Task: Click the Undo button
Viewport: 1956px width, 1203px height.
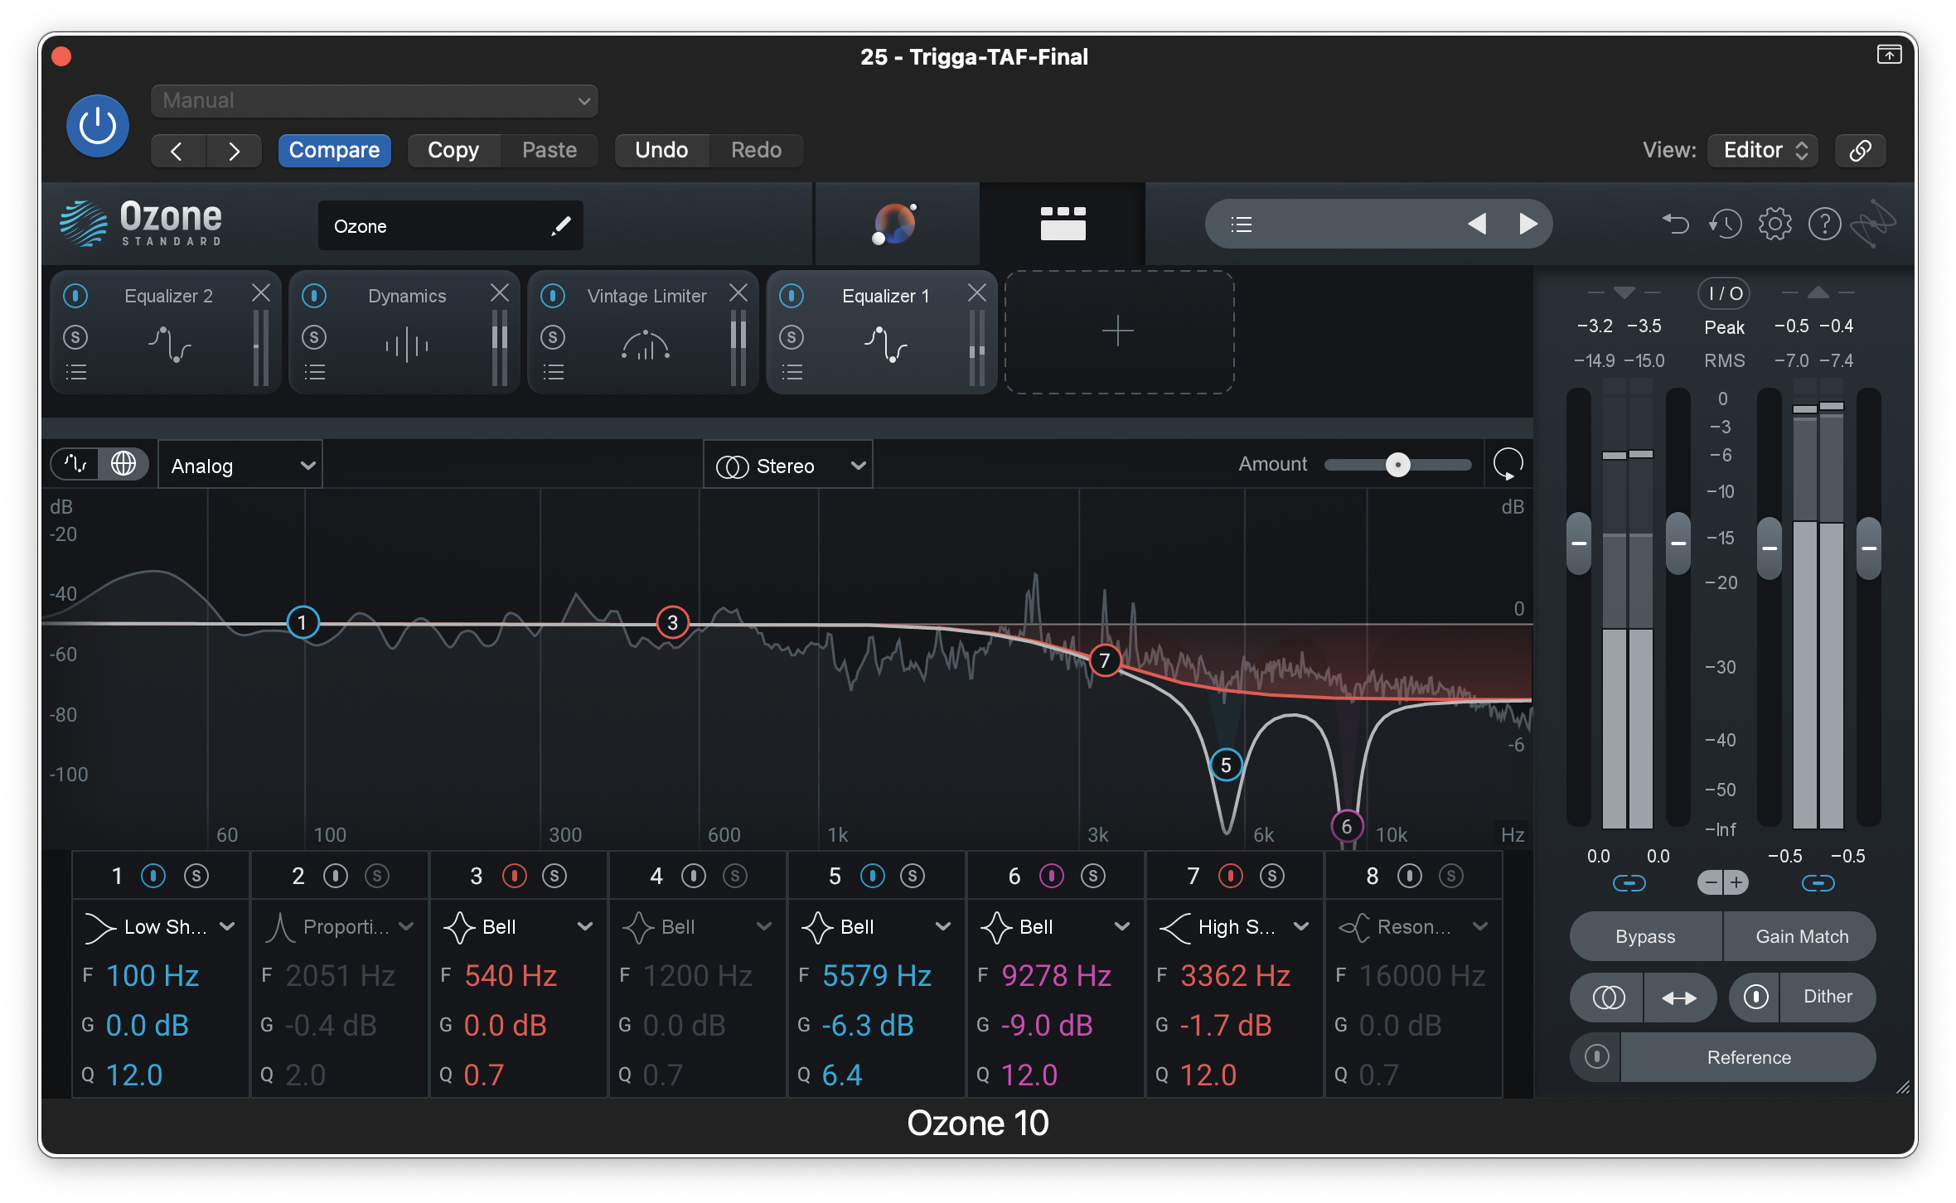Action: (x=661, y=150)
